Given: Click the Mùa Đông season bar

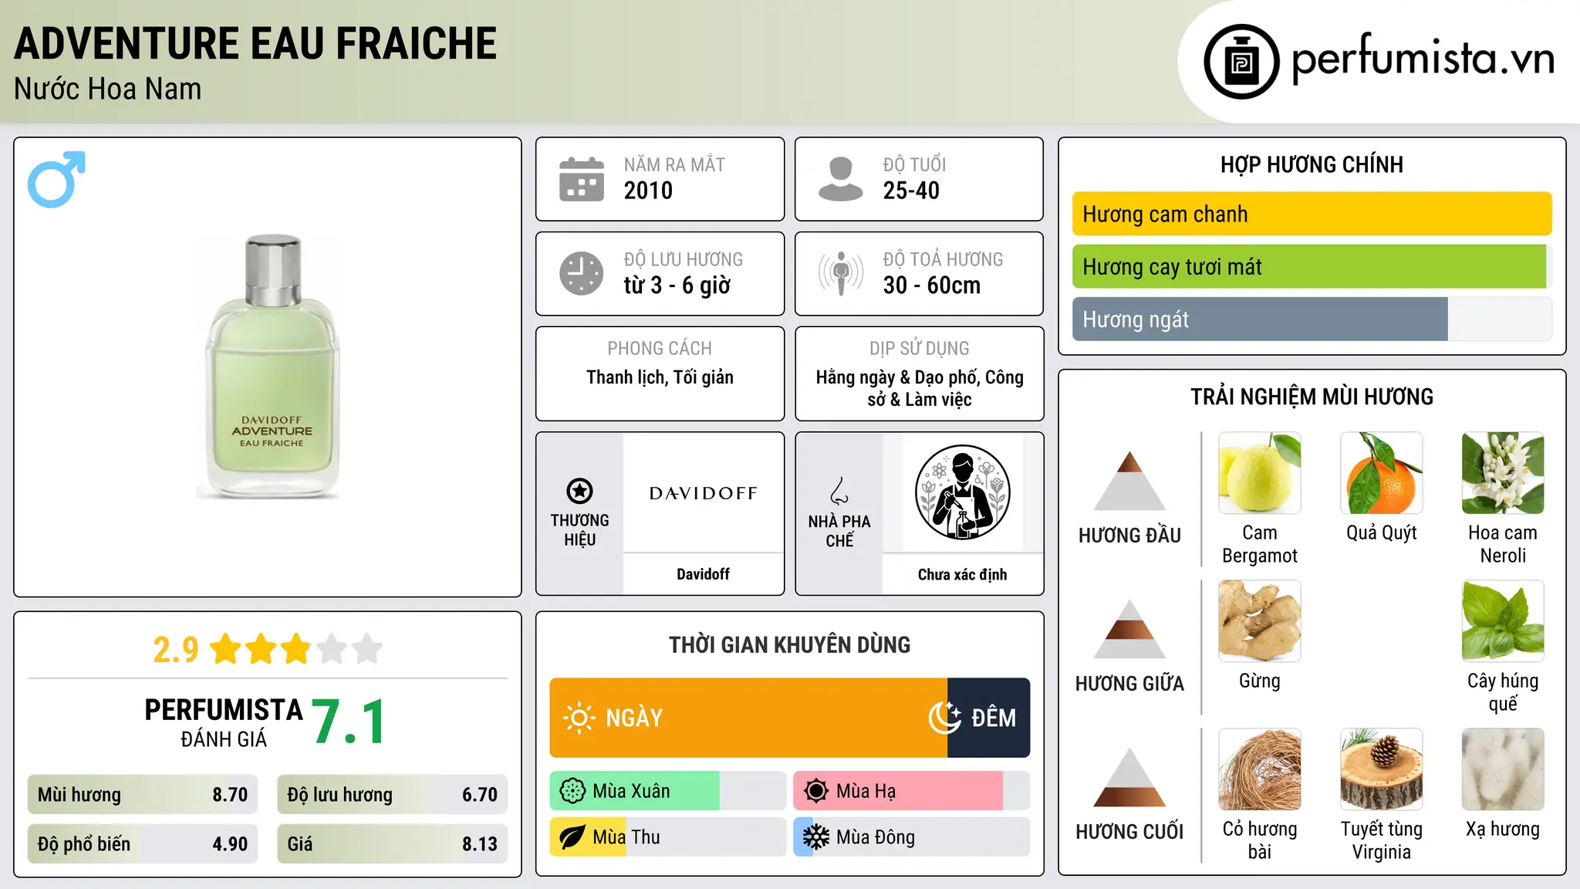Looking at the screenshot, I should coord(912,837).
